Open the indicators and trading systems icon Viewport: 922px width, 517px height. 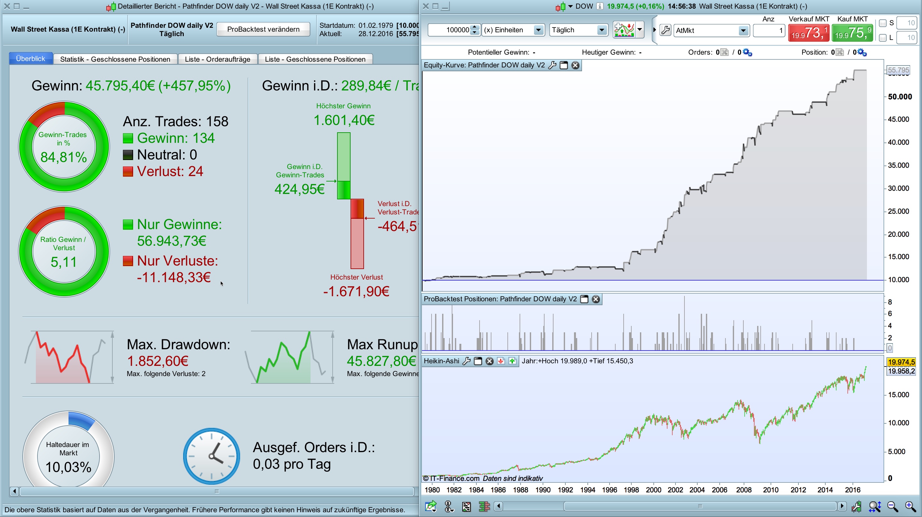tap(624, 30)
